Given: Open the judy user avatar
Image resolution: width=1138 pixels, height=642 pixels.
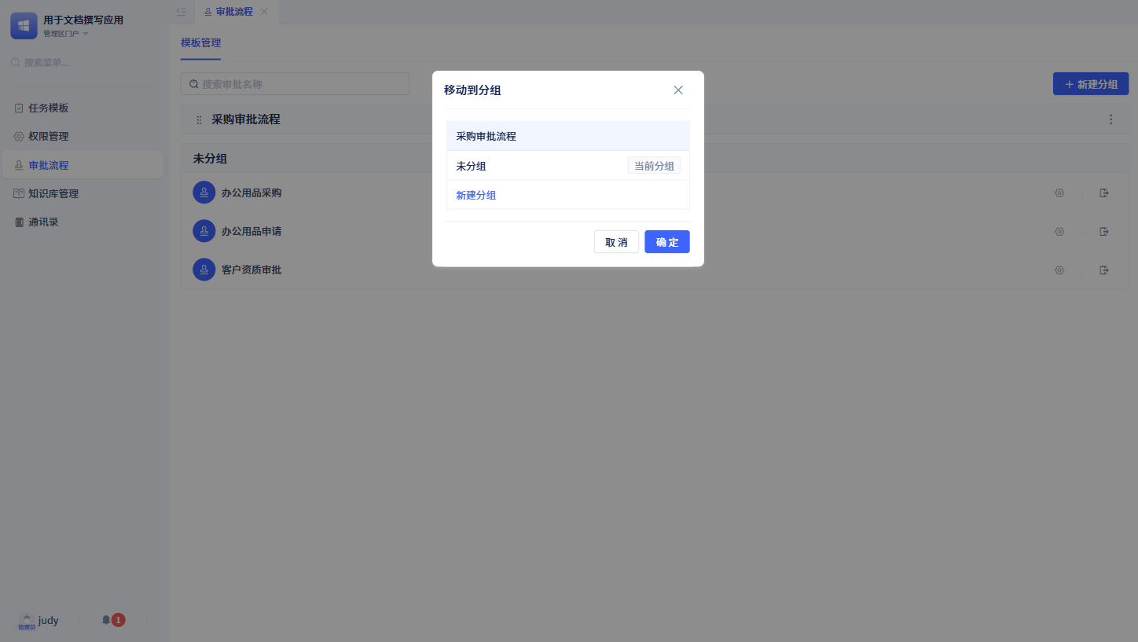Looking at the screenshot, I should click(x=27, y=621).
